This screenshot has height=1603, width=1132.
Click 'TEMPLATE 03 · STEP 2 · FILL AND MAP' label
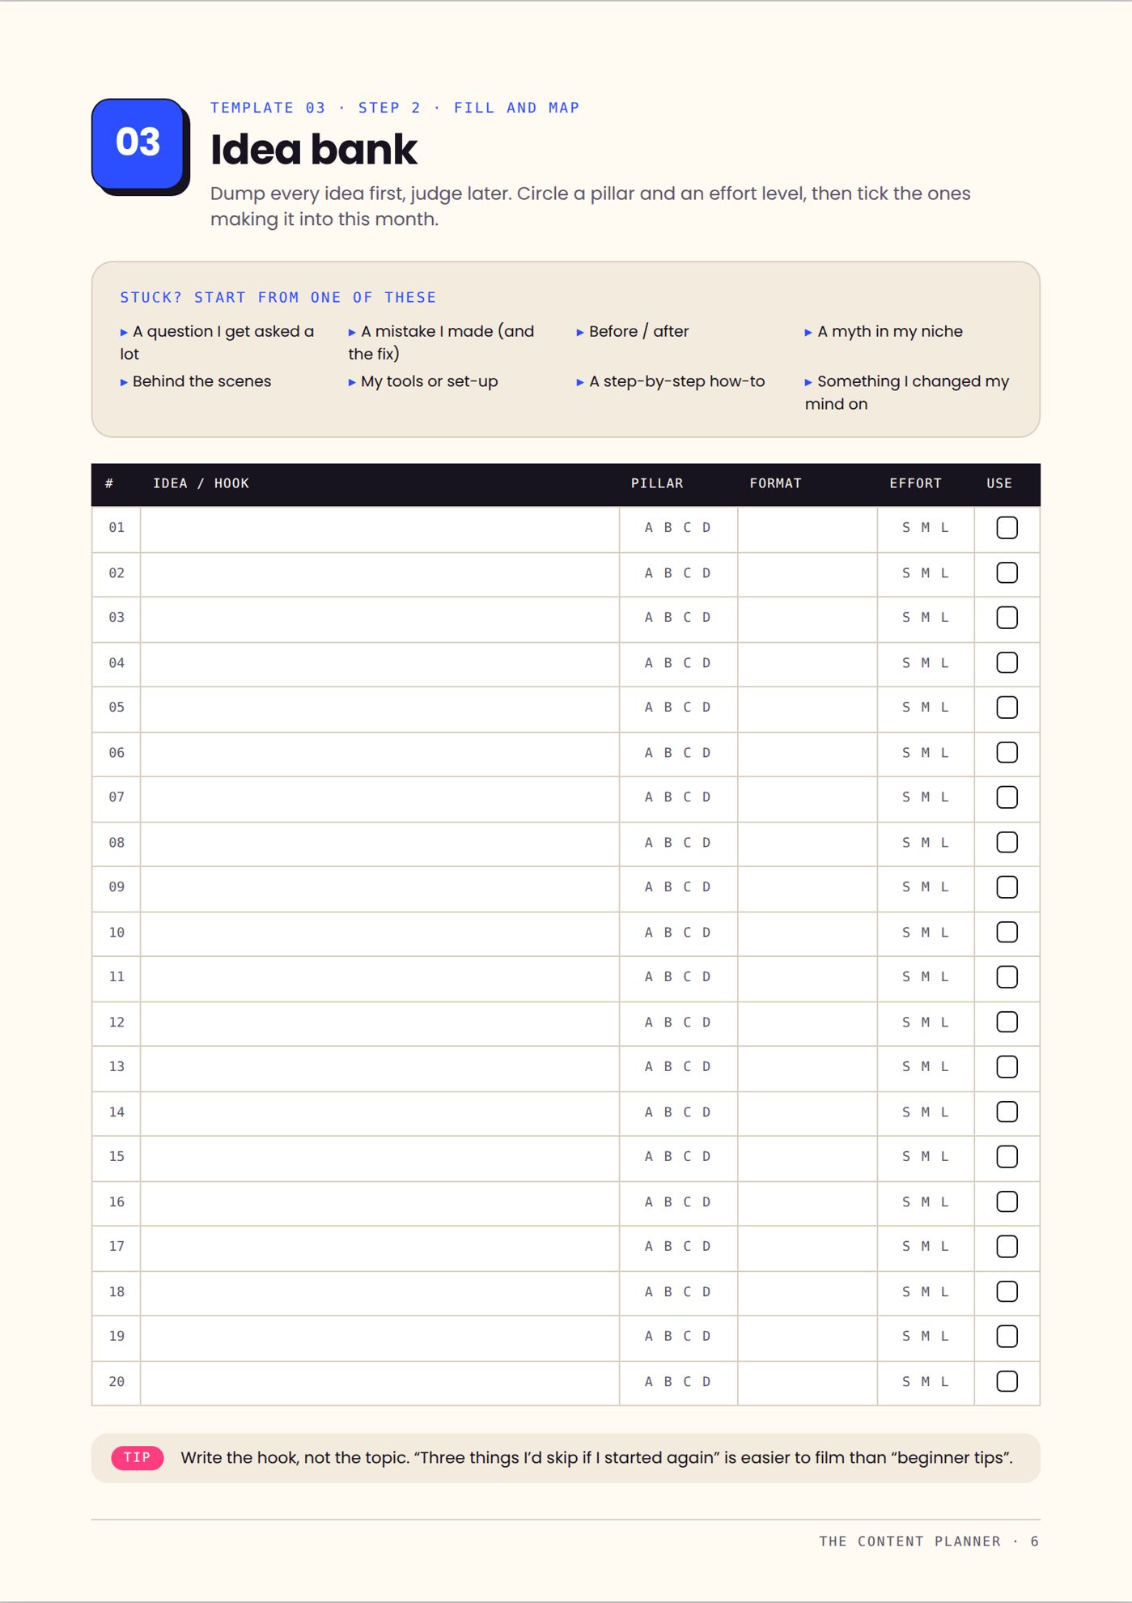(395, 108)
